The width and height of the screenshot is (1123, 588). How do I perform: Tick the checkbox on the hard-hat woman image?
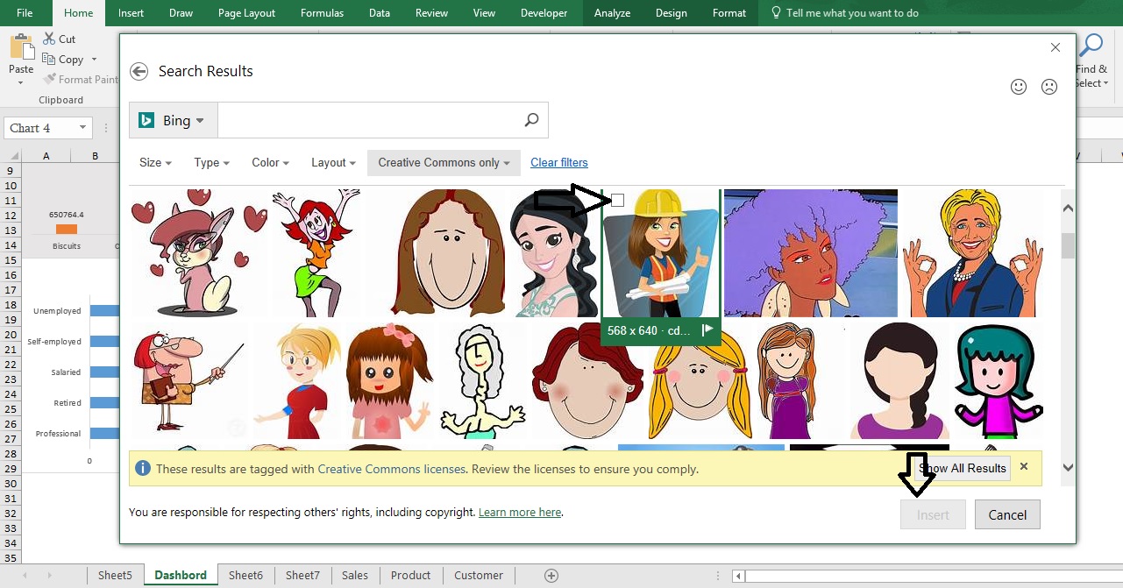(x=617, y=201)
